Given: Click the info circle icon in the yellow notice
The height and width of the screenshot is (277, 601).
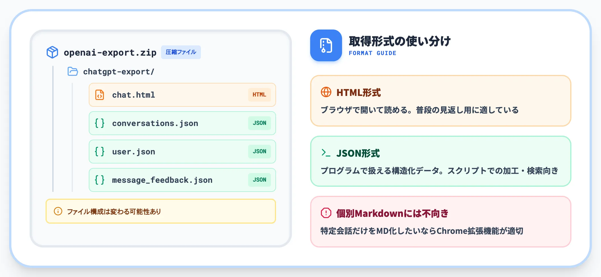Looking at the screenshot, I should (x=58, y=211).
